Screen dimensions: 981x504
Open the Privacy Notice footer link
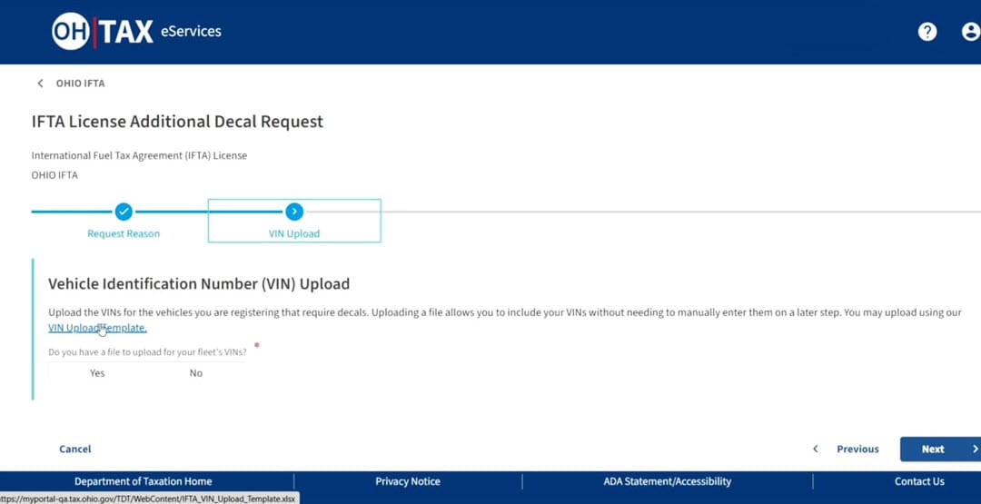click(408, 481)
